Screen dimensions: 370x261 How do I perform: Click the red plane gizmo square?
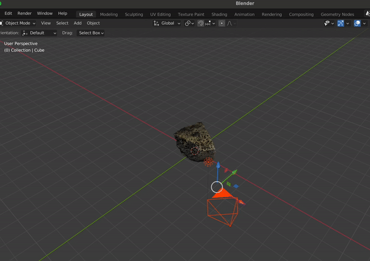[x=226, y=170]
